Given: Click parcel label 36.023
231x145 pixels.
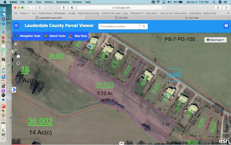Looking at the screenshot, I should 104,85.
